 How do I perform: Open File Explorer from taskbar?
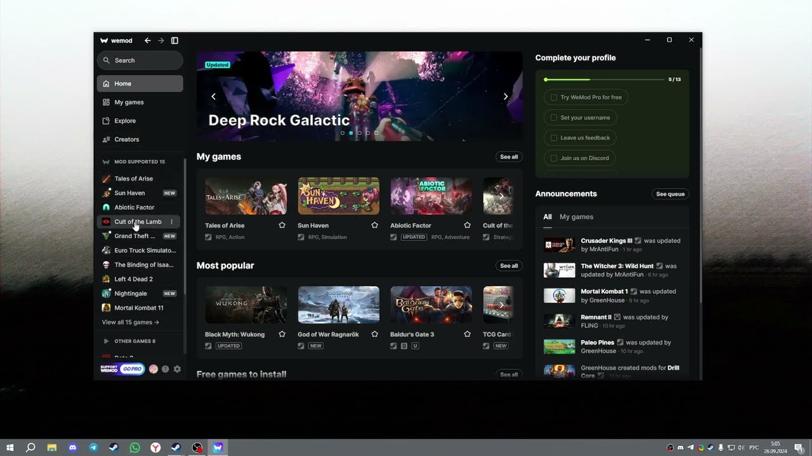(52, 448)
